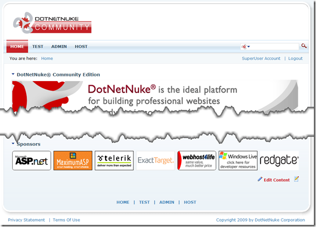Open the MaximumASP sponsor logo

coord(73,161)
